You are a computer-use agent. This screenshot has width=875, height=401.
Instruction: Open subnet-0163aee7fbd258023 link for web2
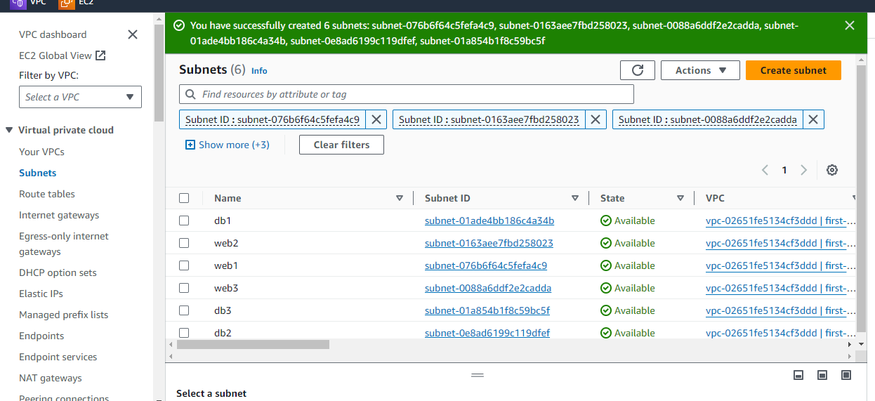[489, 243]
